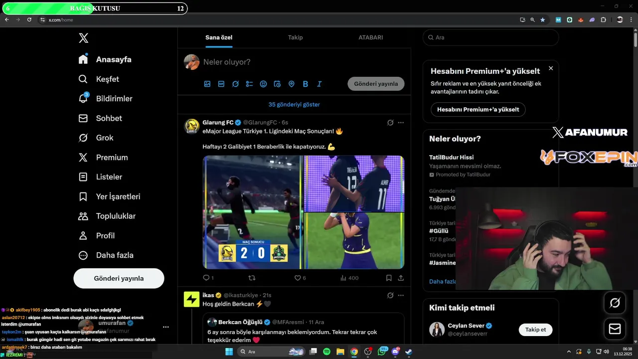This screenshot has height=359, width=638.
Task: Open Chrome three-dot menu
Action: (632, 19)
